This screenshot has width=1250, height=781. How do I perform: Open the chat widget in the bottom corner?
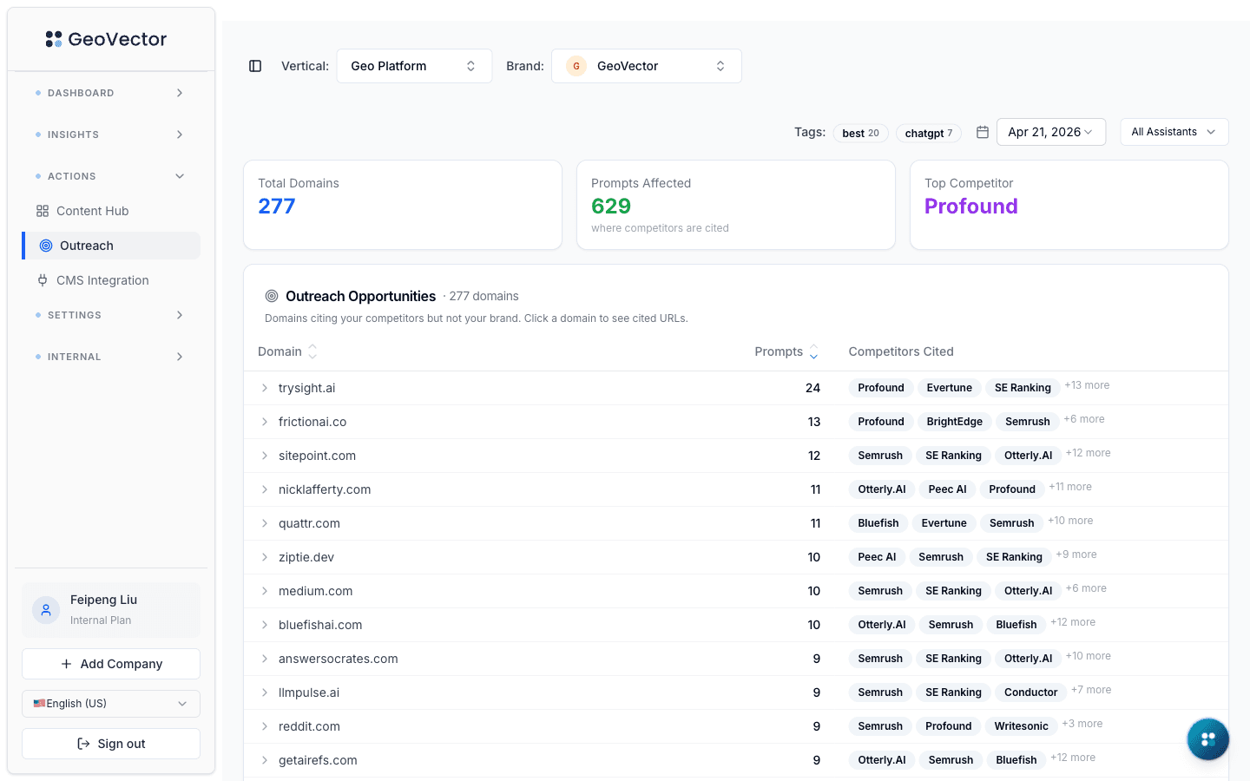(x=1207, y=738)
